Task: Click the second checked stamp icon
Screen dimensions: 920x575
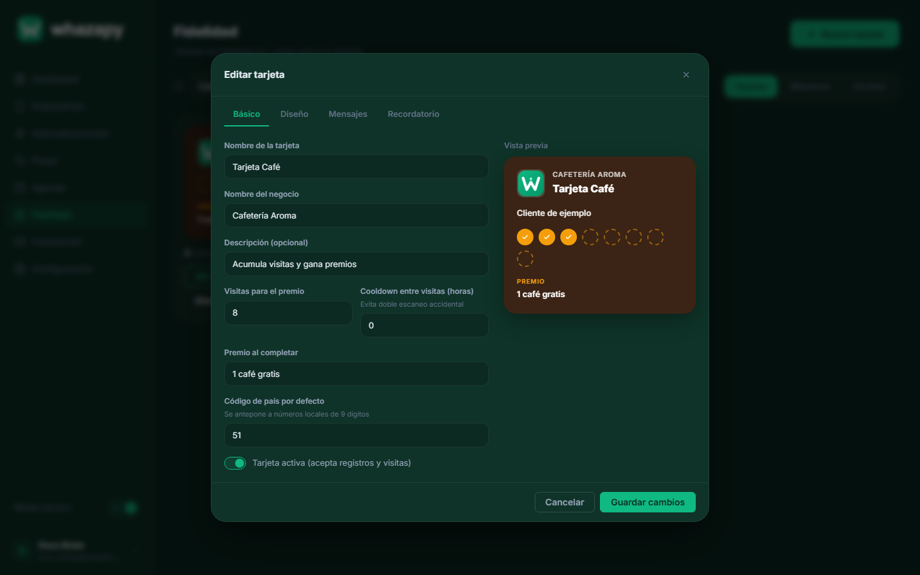Action: coord(547,237)
